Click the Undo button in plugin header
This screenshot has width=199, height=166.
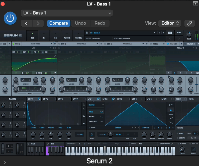click(80, 23)
